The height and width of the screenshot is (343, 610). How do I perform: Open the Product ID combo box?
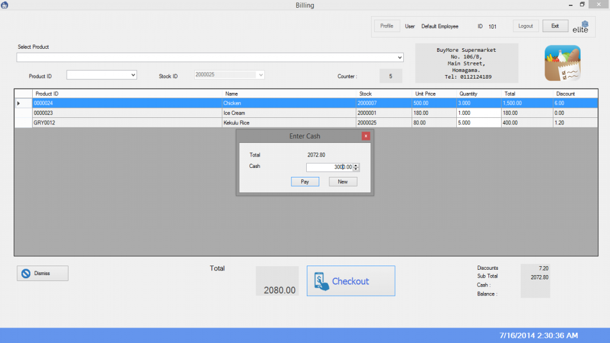pyautogui.click(x=133, y=75)
